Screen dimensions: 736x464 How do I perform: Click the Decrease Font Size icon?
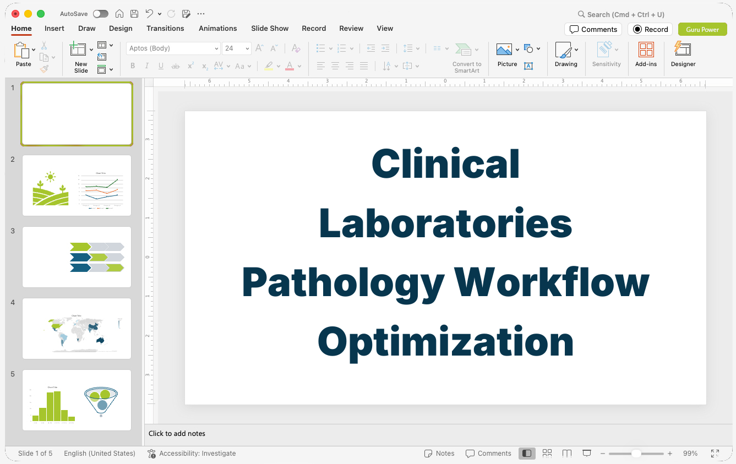pyautogui.click(x=274, y=48)
